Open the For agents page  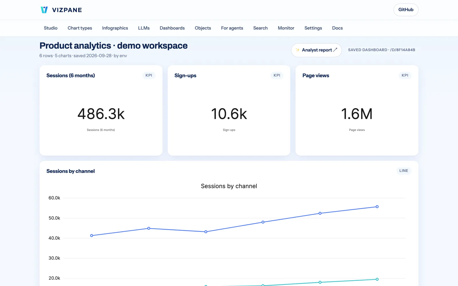(x=232, y=28)
